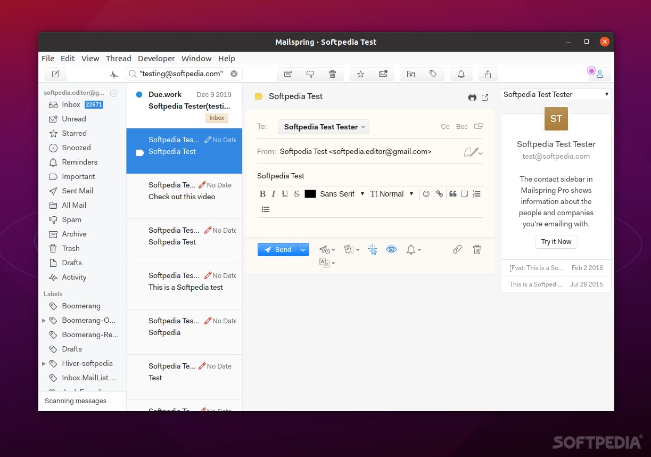The image size is (651, 457).
Task: Open the Due.work message from Dec 9 2019
Action: coord(184,105)
